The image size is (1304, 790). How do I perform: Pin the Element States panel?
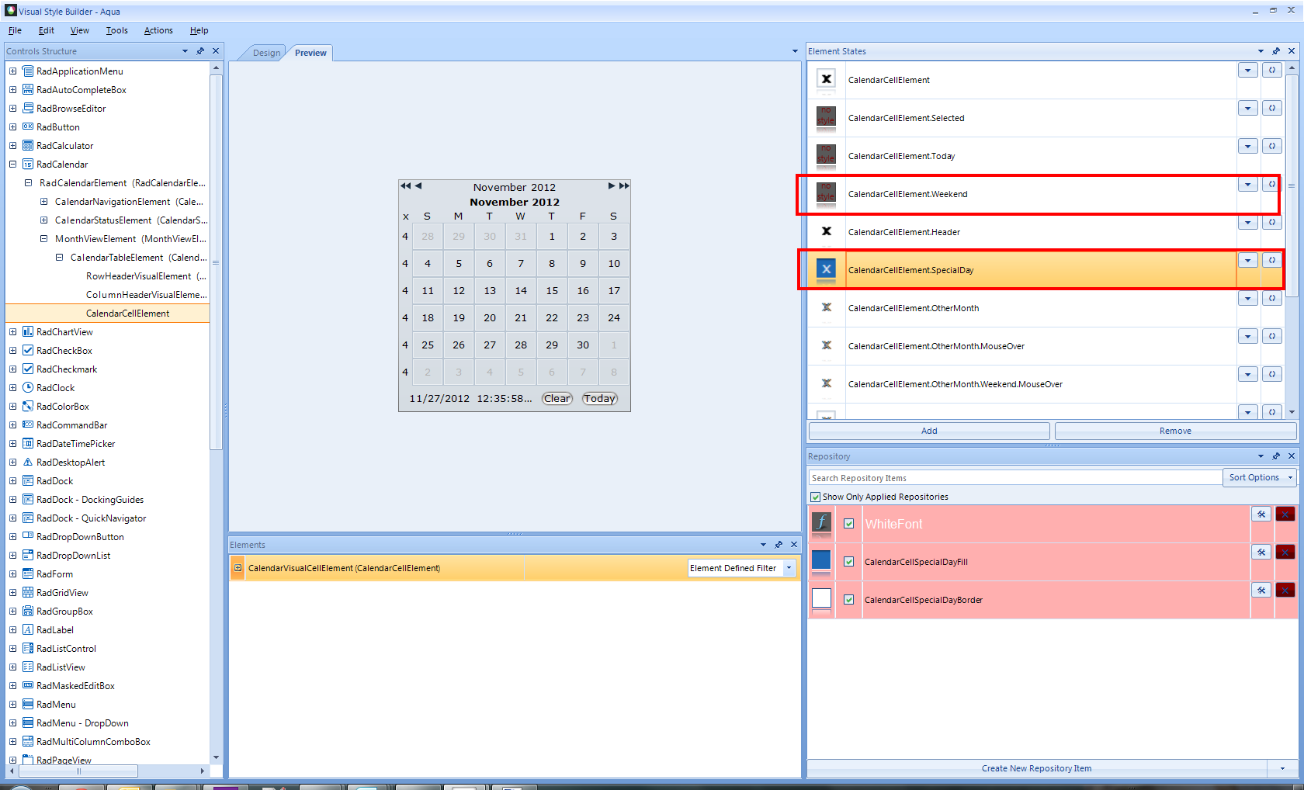pos(1276,51)
